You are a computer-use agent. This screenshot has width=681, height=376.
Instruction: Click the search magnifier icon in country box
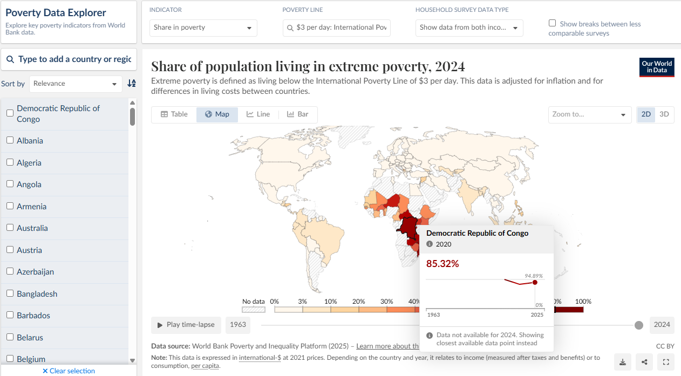click(10, 59)
